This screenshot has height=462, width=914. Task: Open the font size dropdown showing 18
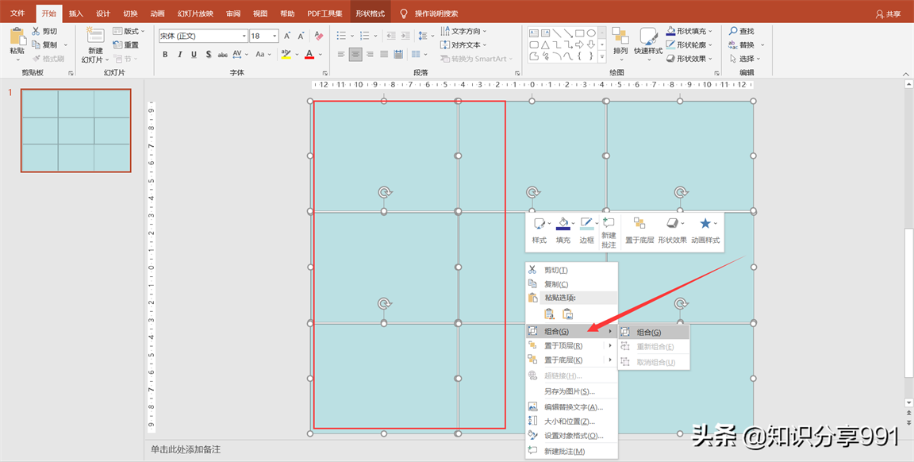click(x=275, y=37)
